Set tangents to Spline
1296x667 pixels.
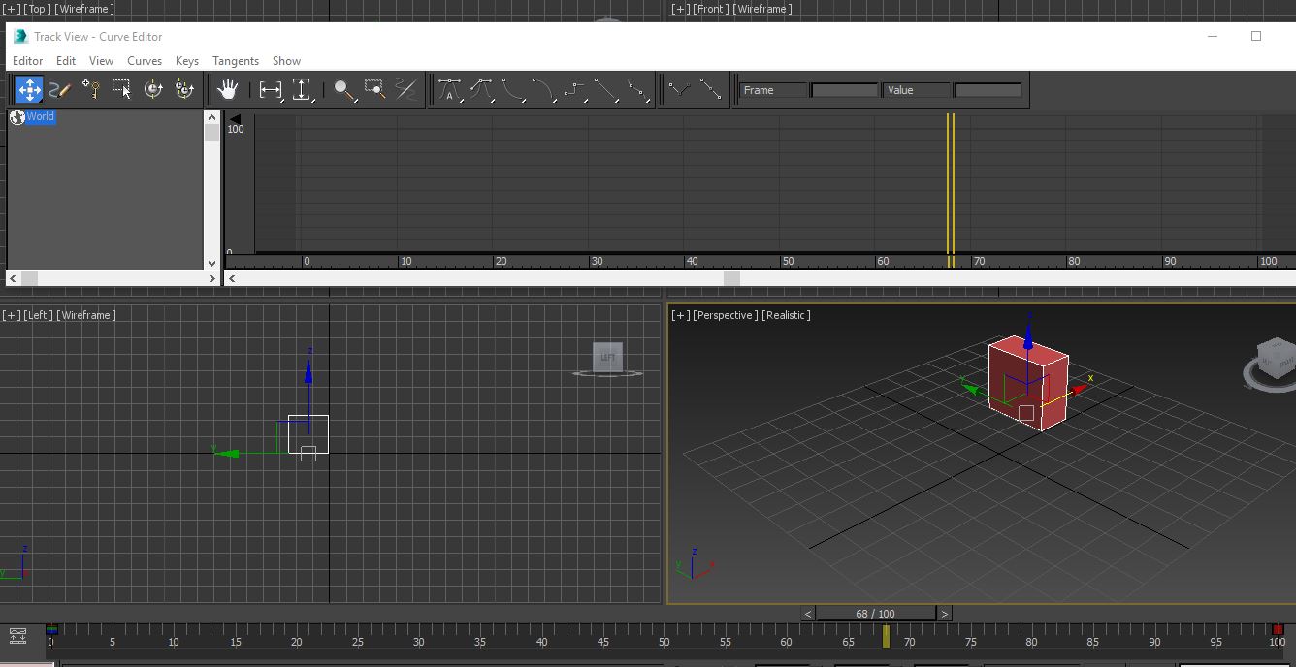pyautogui.click(x=481, y=90)
